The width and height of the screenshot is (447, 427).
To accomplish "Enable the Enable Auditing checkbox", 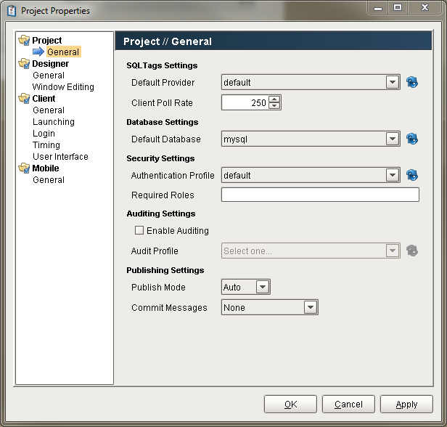I will (139, 230).
